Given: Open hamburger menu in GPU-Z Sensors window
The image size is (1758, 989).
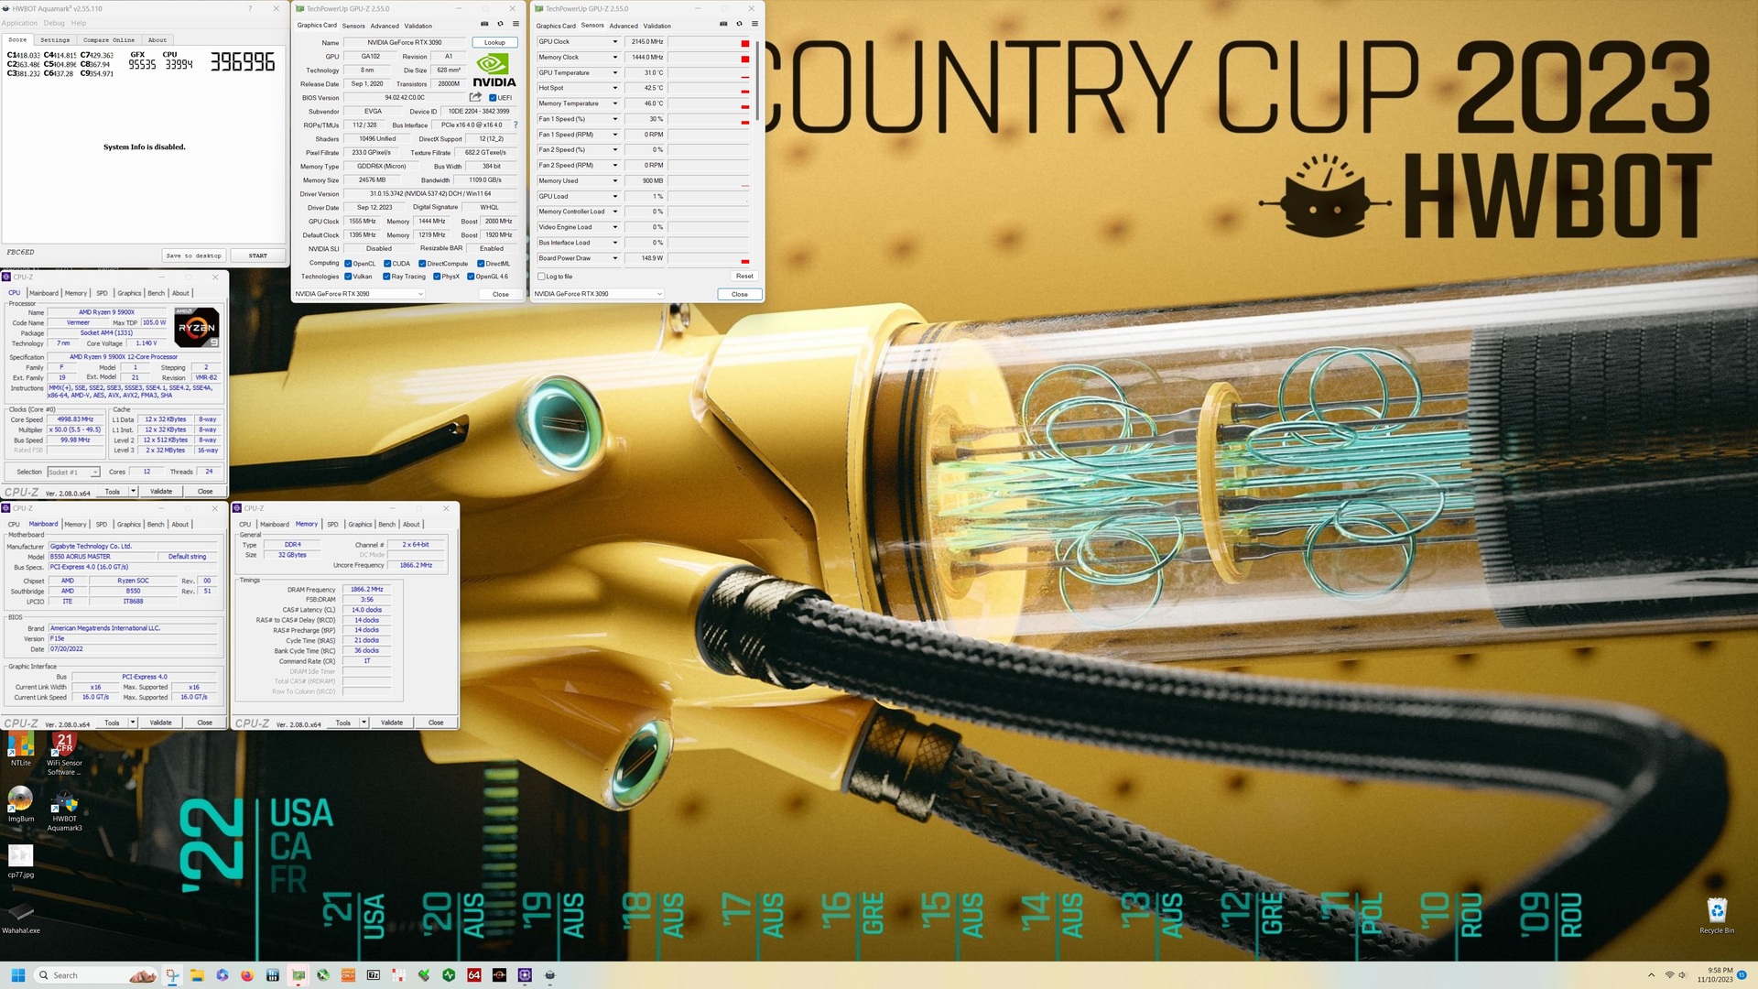Looking at the screenshot, I should [754, 25].
